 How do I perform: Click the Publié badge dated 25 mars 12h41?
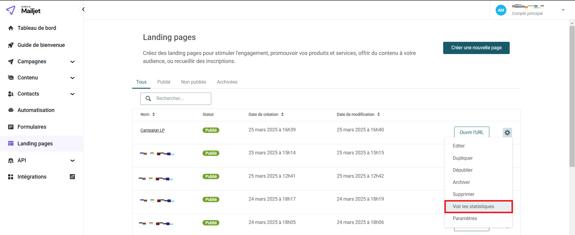click(x=211, y=176)
